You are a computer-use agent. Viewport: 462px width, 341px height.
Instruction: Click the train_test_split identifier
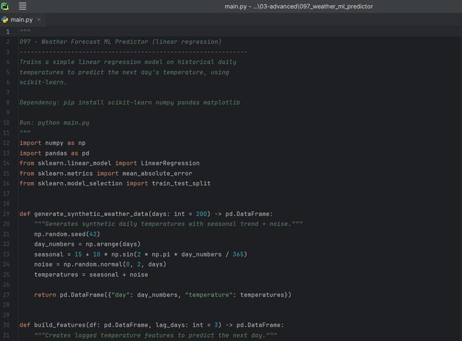click(181, 183)
